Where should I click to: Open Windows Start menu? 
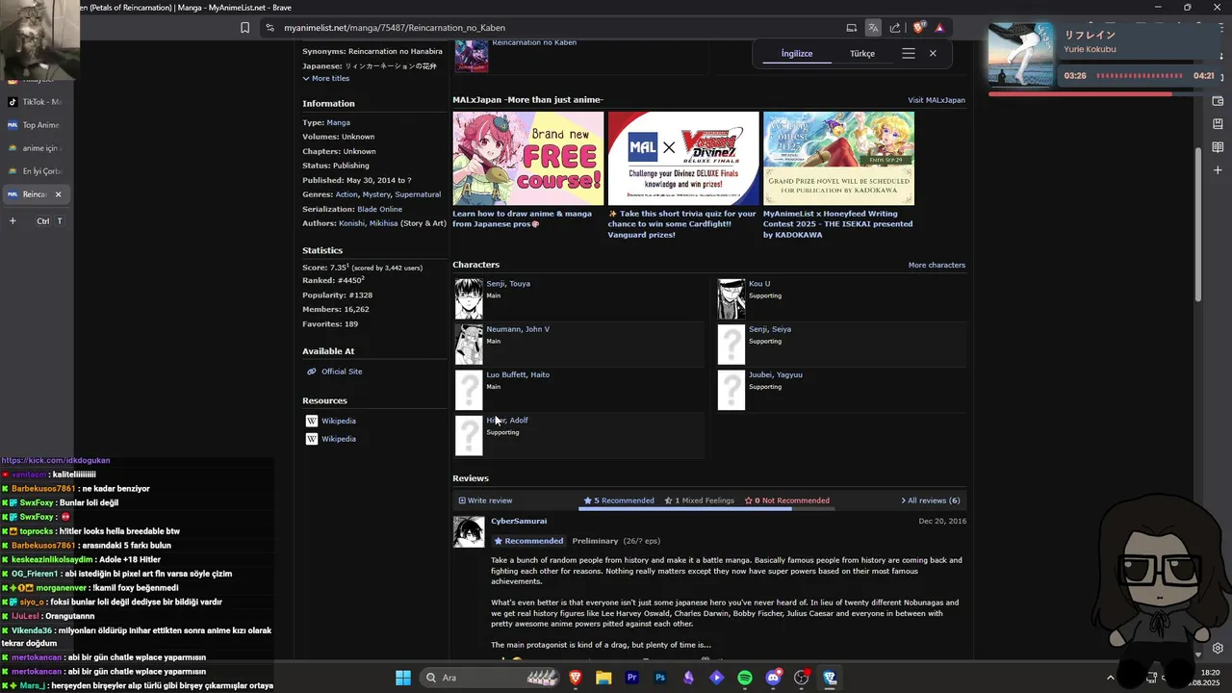coord(403,678)
